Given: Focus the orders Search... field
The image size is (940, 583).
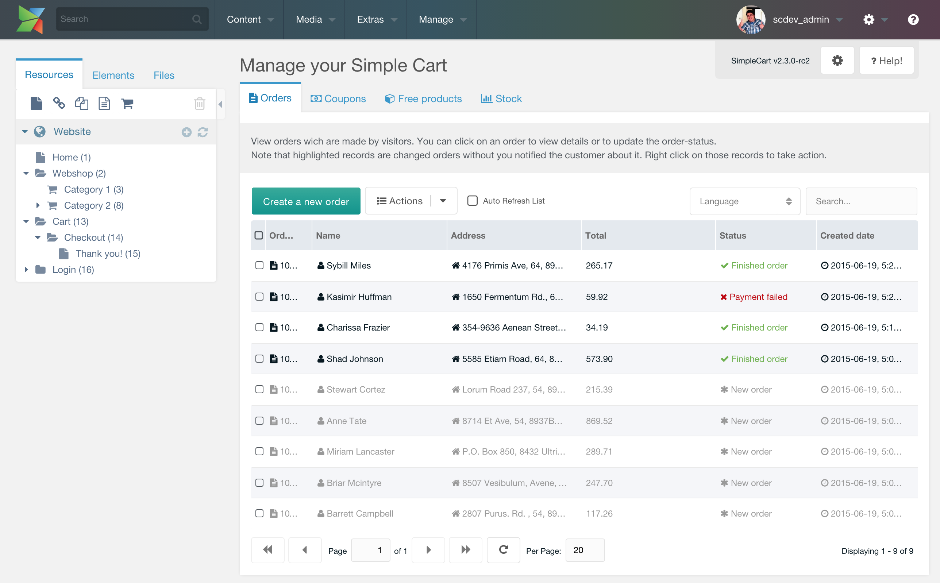Looking at the screenshot, I should point(861,201).
